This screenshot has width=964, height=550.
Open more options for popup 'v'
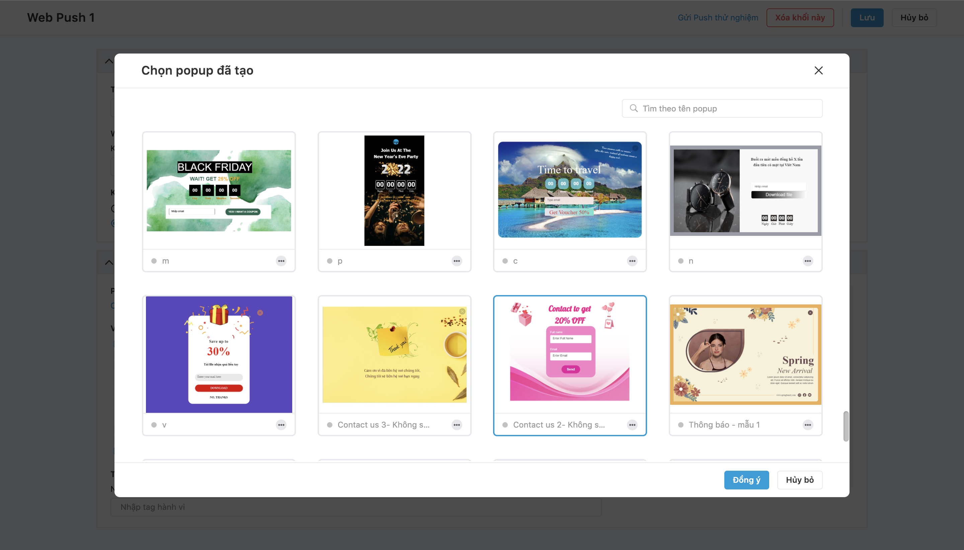click(281, 425)
